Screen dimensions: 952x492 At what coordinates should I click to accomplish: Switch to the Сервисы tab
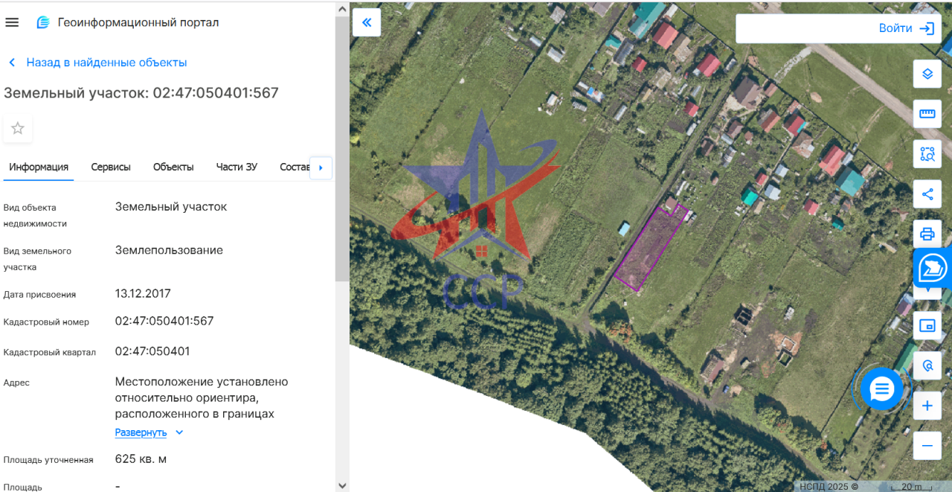111,167
